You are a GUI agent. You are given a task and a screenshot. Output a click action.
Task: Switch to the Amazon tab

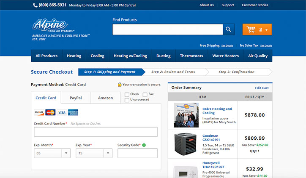click(105, 98)
